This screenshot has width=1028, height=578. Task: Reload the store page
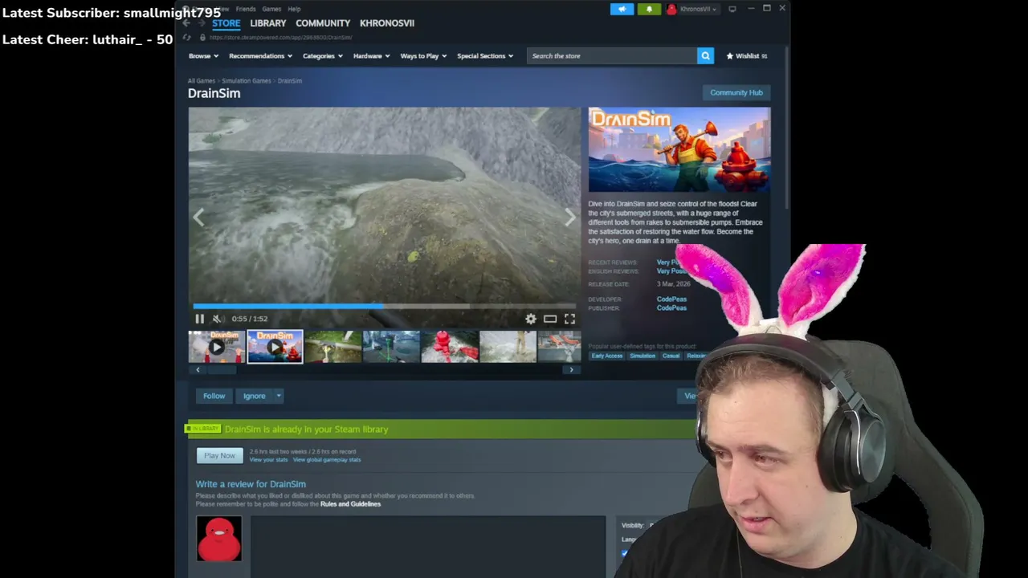(x=186, y=38)
